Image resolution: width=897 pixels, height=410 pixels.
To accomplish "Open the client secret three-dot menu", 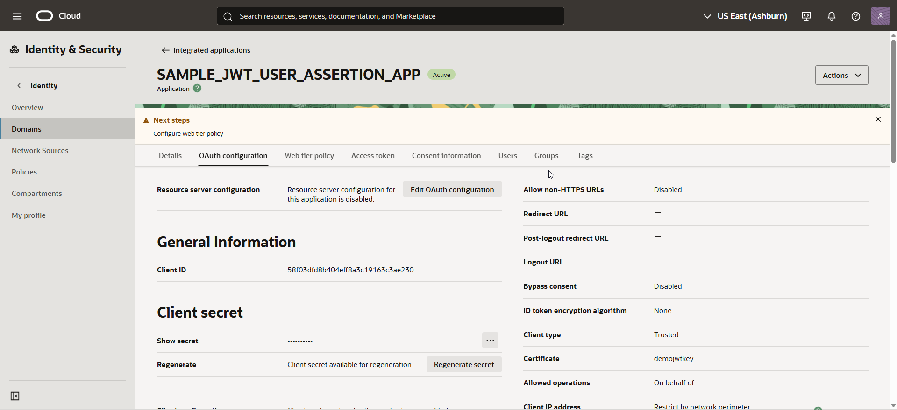I will [490, 341].
